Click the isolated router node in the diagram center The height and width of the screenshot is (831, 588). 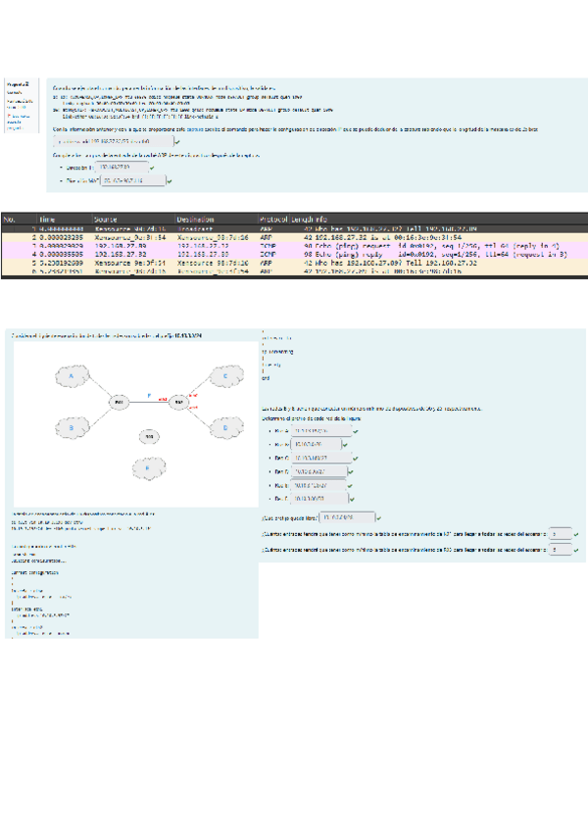(x=149, y=437)
